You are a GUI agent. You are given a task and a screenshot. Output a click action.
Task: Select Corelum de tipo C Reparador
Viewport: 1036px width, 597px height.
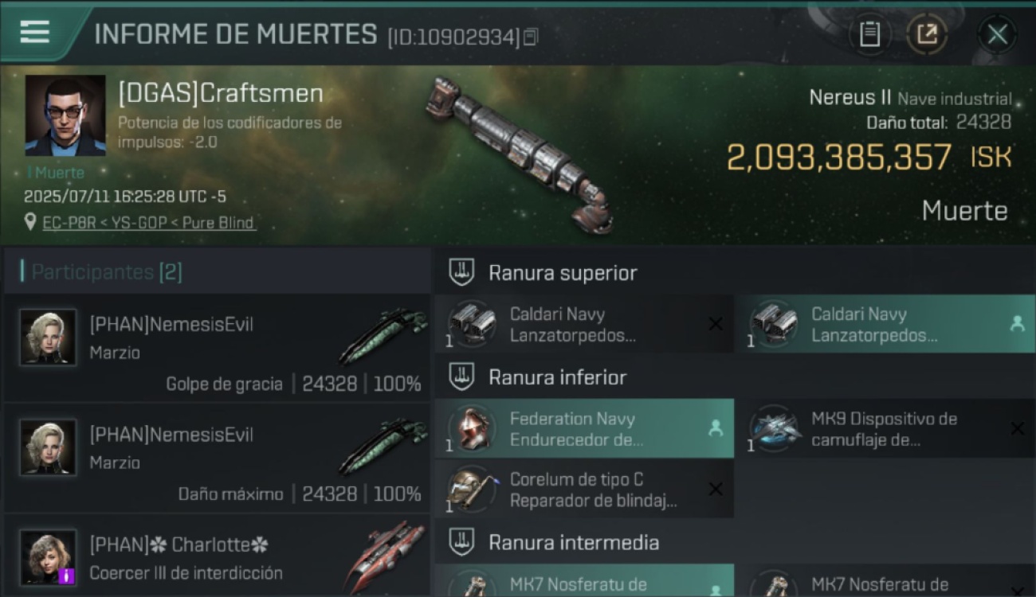pyautogui.click(x=584, y=490)
